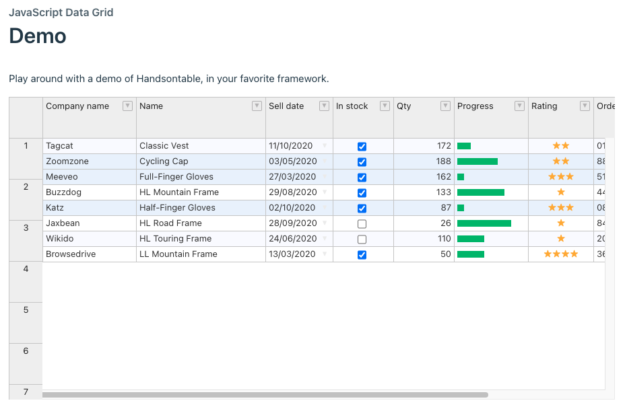Click the Katz progress bar
The height and width of the screenshot is (409, 625).
461,207
